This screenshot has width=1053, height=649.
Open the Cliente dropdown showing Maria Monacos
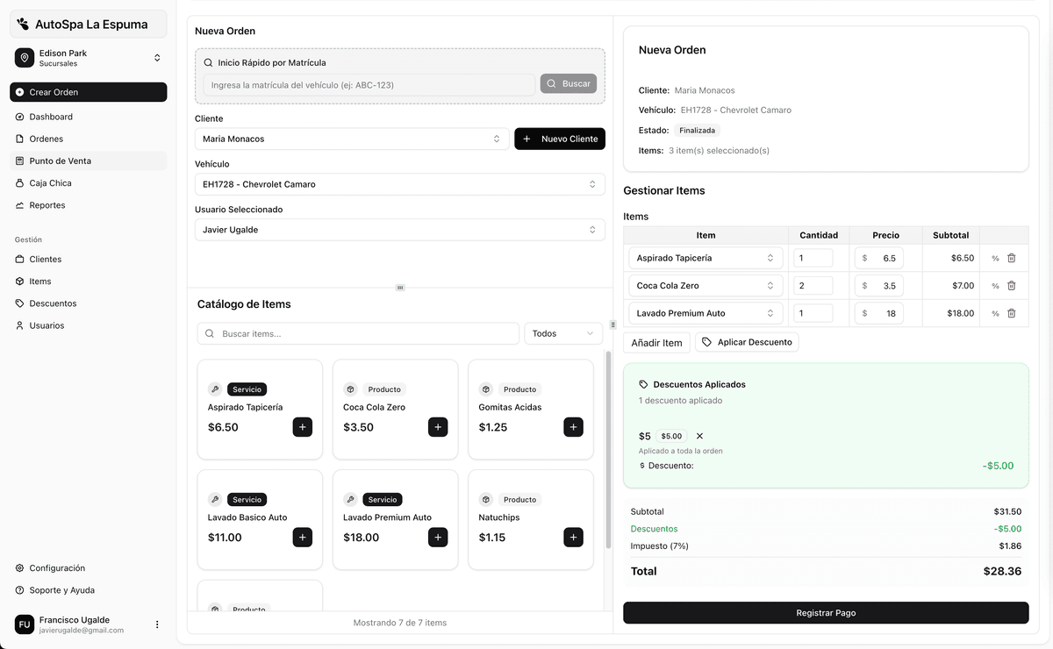pyautogui.click(x=351, y=139)
